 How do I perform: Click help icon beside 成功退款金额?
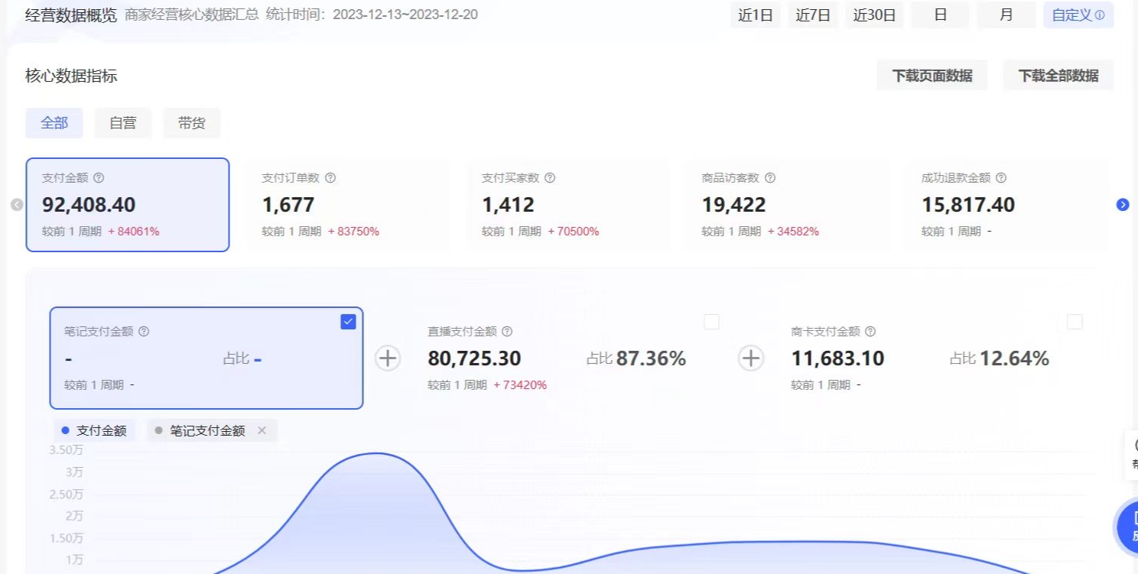pyautogui.click(x=1001, y=178)
